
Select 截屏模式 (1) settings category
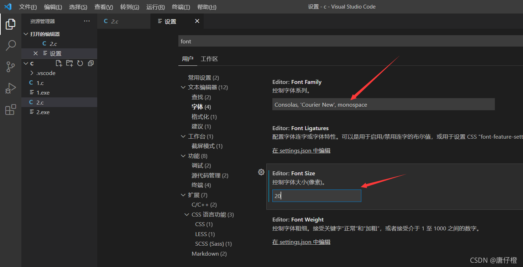(207, 146)
